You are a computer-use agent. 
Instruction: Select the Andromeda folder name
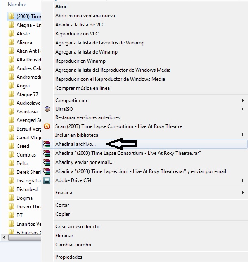(28, 77)
